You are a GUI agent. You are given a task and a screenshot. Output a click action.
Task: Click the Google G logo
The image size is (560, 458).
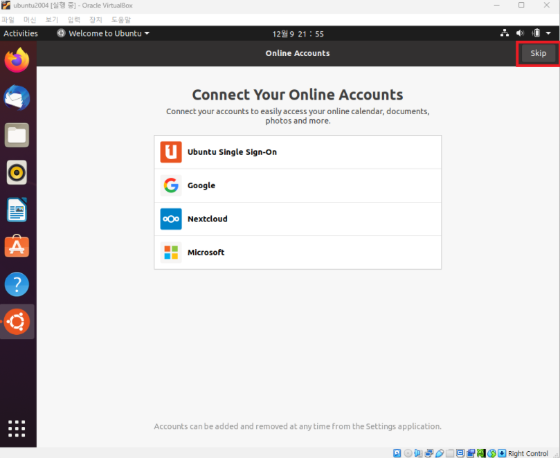pos(171,185)
